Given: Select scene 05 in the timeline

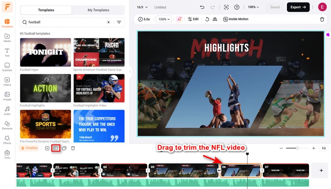Looking at the screenshot, I should tap(183, 170).
